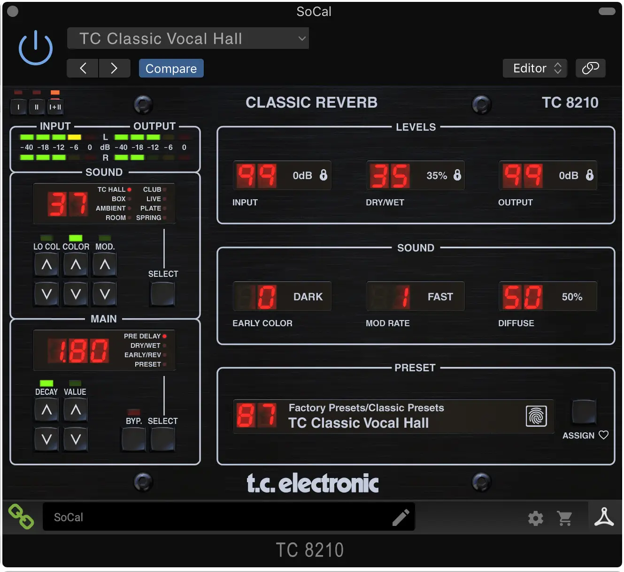Click the link chain icon beside Editor
624x572 pixels.
[590, 68]
